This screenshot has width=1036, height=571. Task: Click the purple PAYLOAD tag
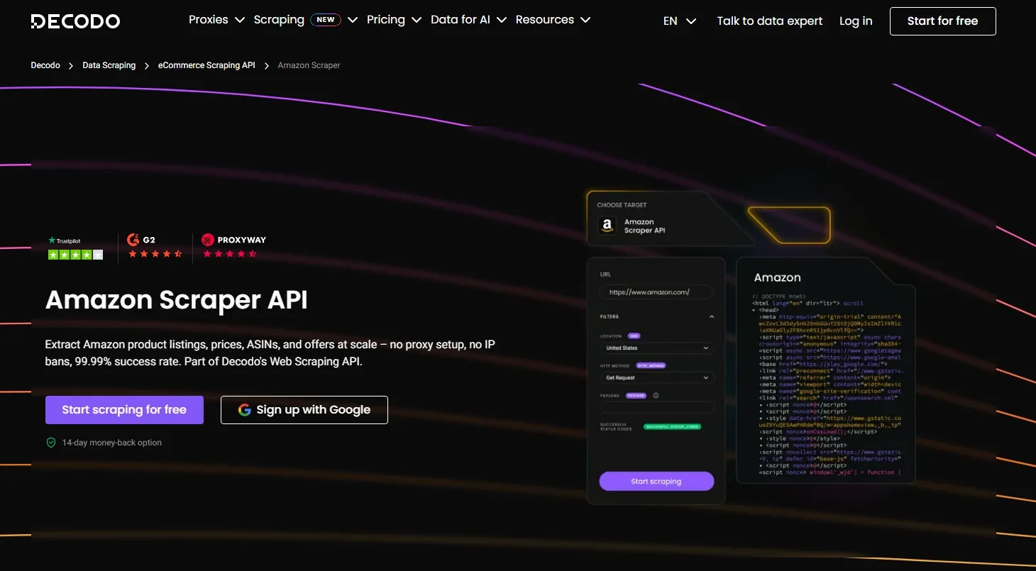(636, 396)
